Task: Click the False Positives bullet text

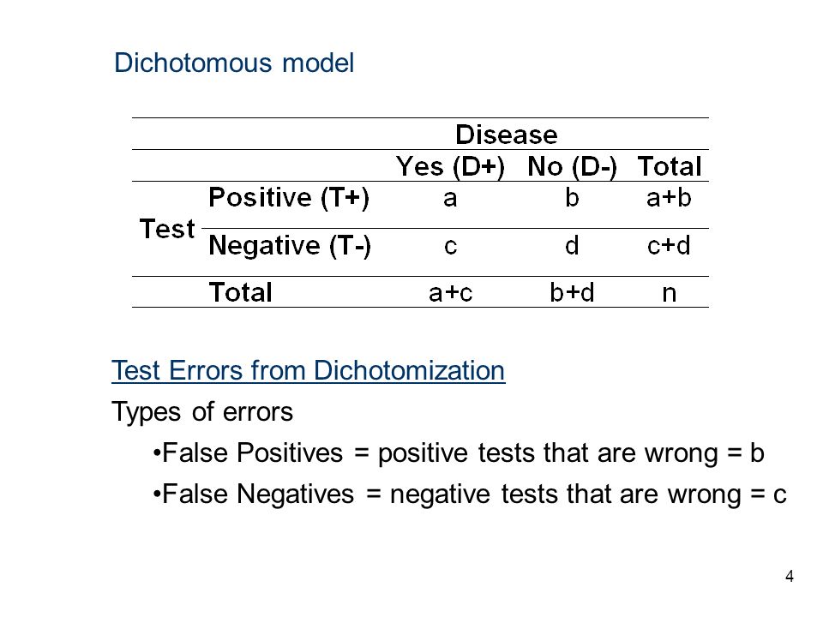Action: coord(458,452)
